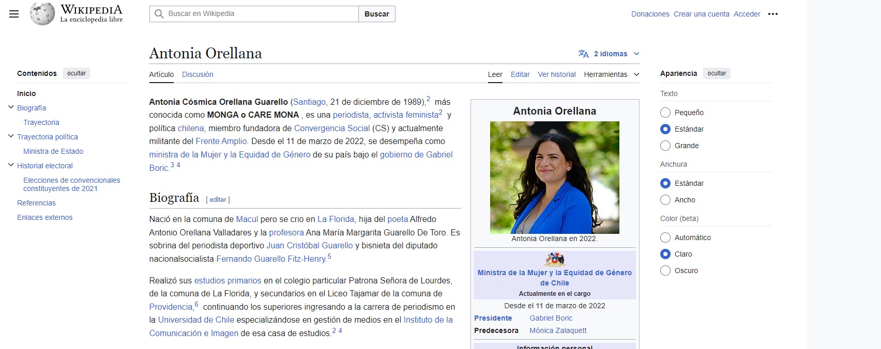This screenshot has height=349, width=881.
Task: Select Ancho width option
Action: (665, 200)
